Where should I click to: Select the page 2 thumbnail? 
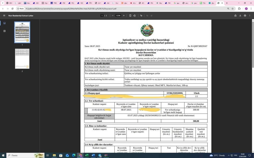click(x=22, y=59)
